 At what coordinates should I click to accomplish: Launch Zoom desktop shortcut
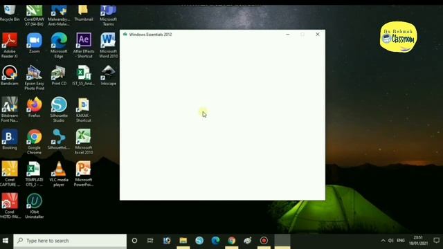pyautogui.click(x=34, y=43)
